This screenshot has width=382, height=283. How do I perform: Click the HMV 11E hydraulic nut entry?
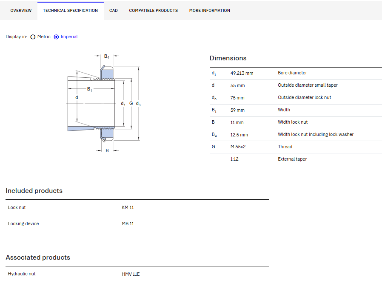131,274
